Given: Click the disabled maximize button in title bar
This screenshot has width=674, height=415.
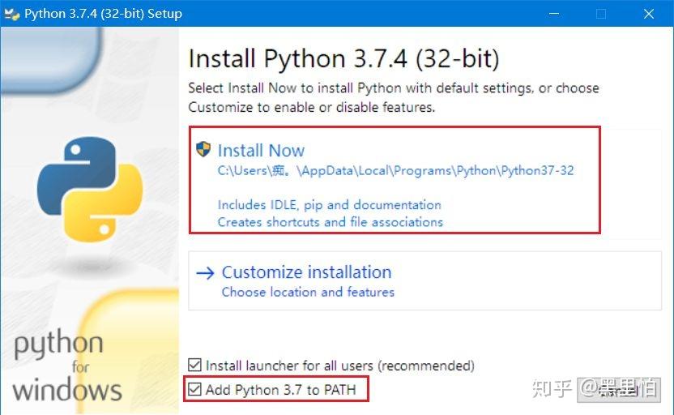Looking at the screenshot, I should (601, 14).
